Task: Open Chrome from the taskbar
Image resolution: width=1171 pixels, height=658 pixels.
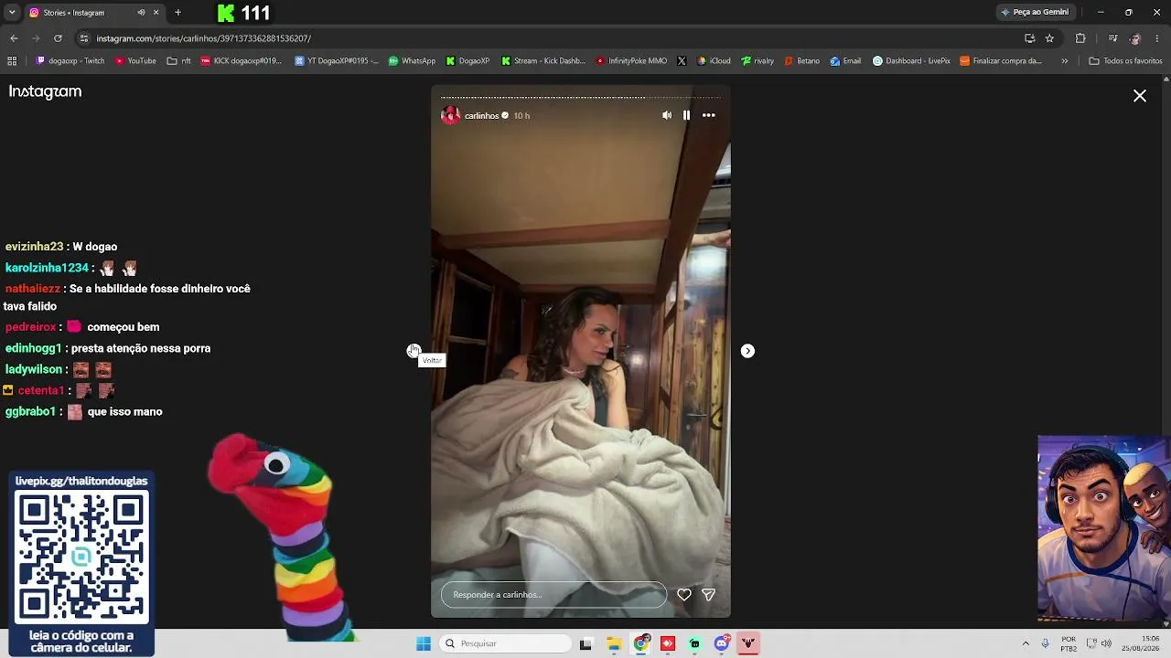Action: (640, 643)
